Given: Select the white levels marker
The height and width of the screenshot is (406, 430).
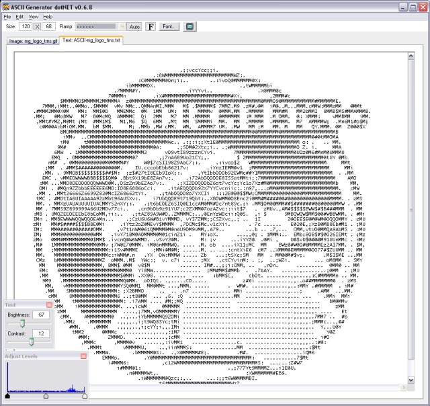Looking at the screenshot, I should pos(85,396).
